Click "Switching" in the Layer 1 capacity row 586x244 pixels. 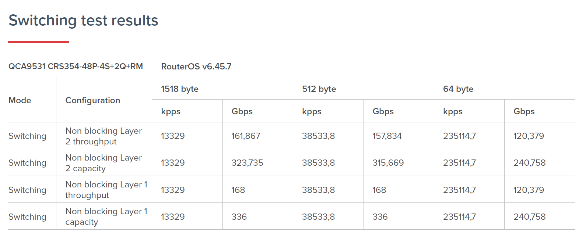pos(27,217)
